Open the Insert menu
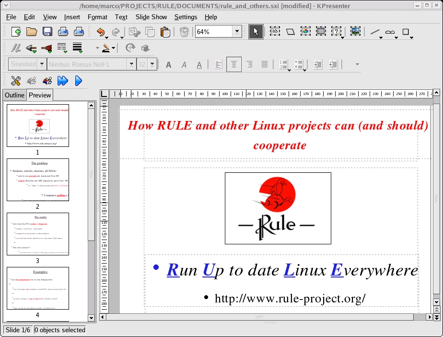 click(x=72, y=17)
